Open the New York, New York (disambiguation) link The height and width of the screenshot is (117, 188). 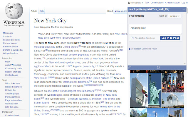[59, 38]
